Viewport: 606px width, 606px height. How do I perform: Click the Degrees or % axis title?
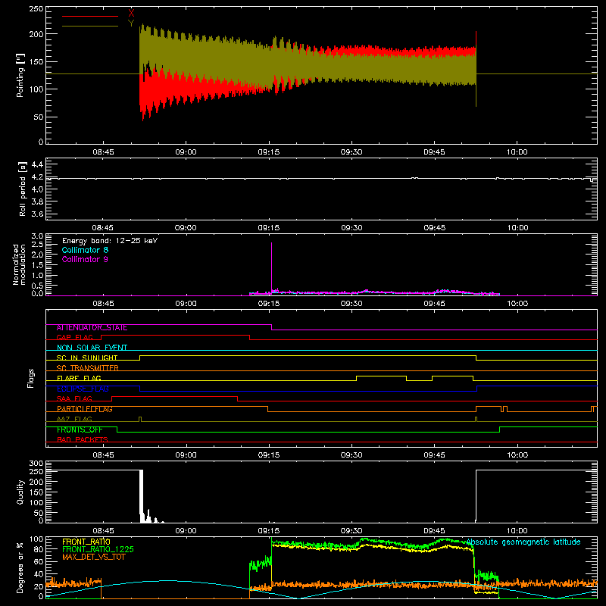[x=20, y=568]
